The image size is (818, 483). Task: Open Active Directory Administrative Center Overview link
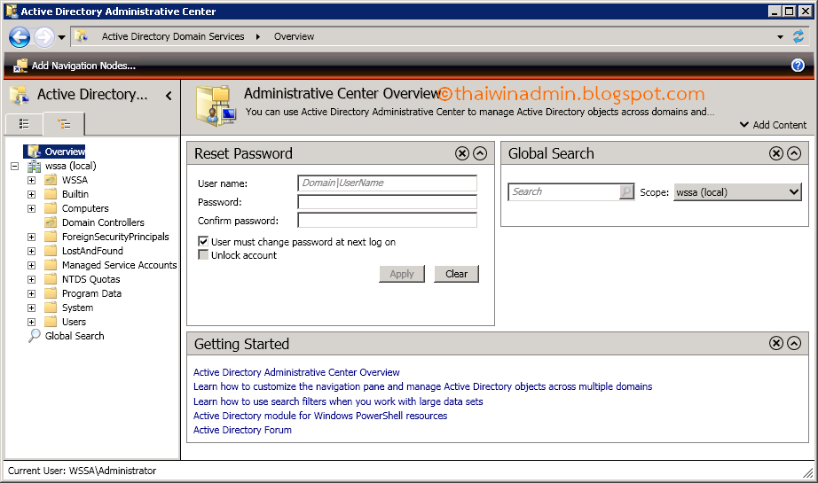296,372
